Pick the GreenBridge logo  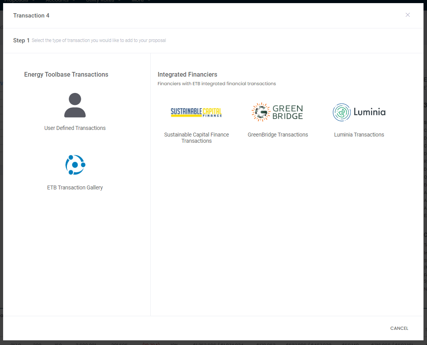[x=277, y=112]
